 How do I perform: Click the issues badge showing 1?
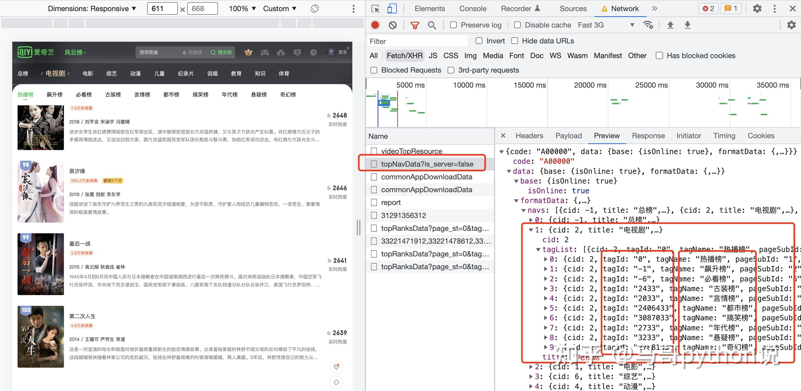731,9
